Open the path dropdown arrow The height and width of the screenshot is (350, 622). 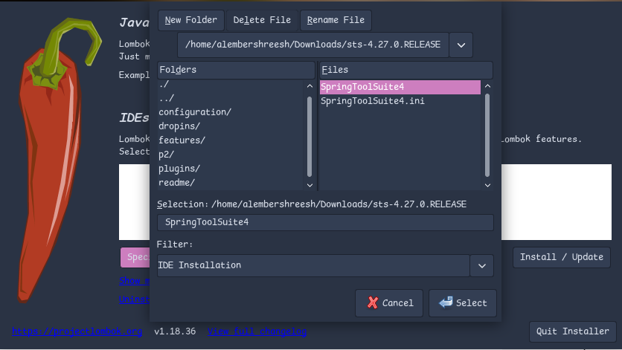[461, 45]
